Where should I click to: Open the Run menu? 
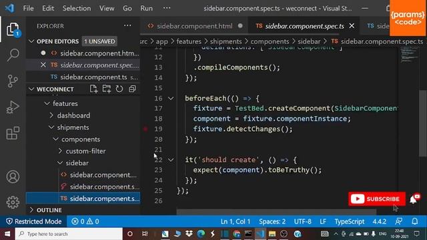147,8
